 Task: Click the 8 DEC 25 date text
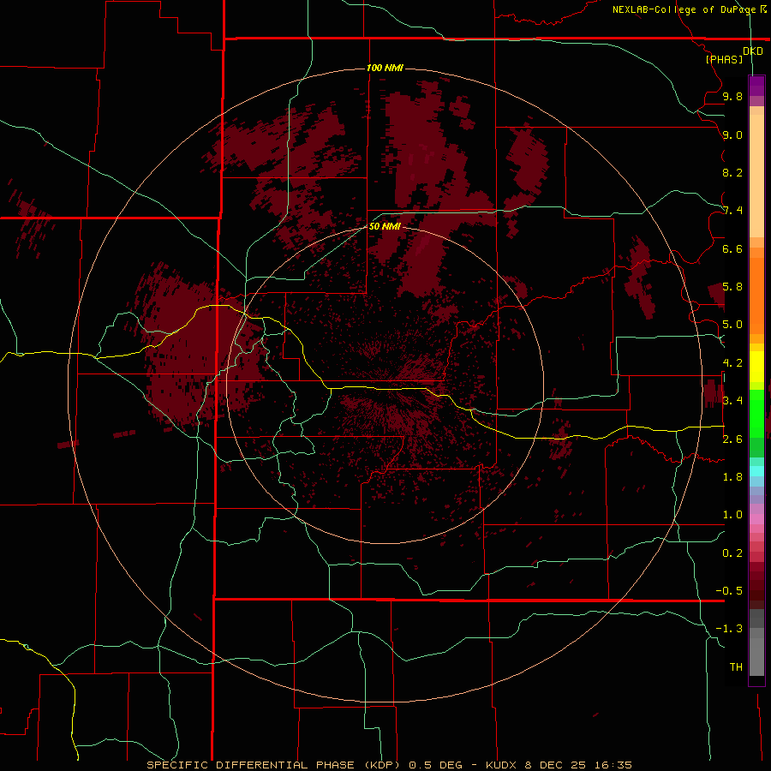554,765
